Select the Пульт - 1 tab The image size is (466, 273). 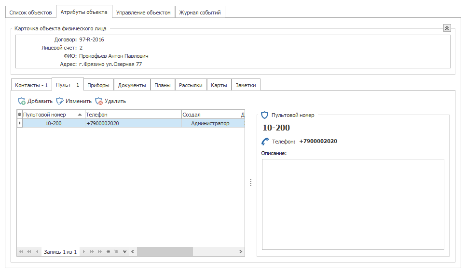(68, 85)
